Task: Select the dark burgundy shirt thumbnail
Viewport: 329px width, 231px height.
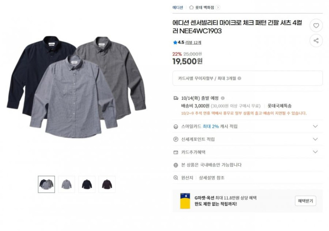Action: coord(107,184)
